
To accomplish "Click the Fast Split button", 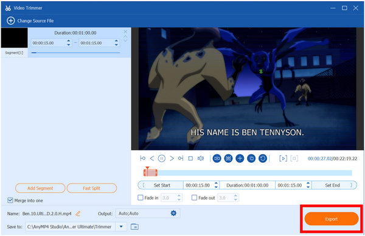I will 91,188.
